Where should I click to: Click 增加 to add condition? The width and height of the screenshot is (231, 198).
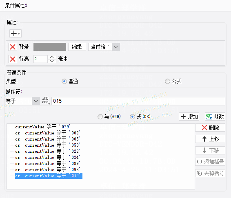(x=189, y=117)
